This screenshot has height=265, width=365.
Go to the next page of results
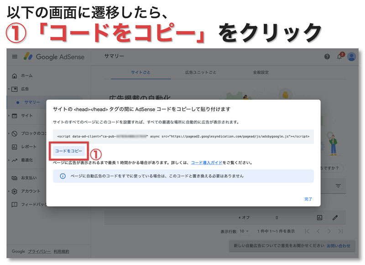[329, 231]
